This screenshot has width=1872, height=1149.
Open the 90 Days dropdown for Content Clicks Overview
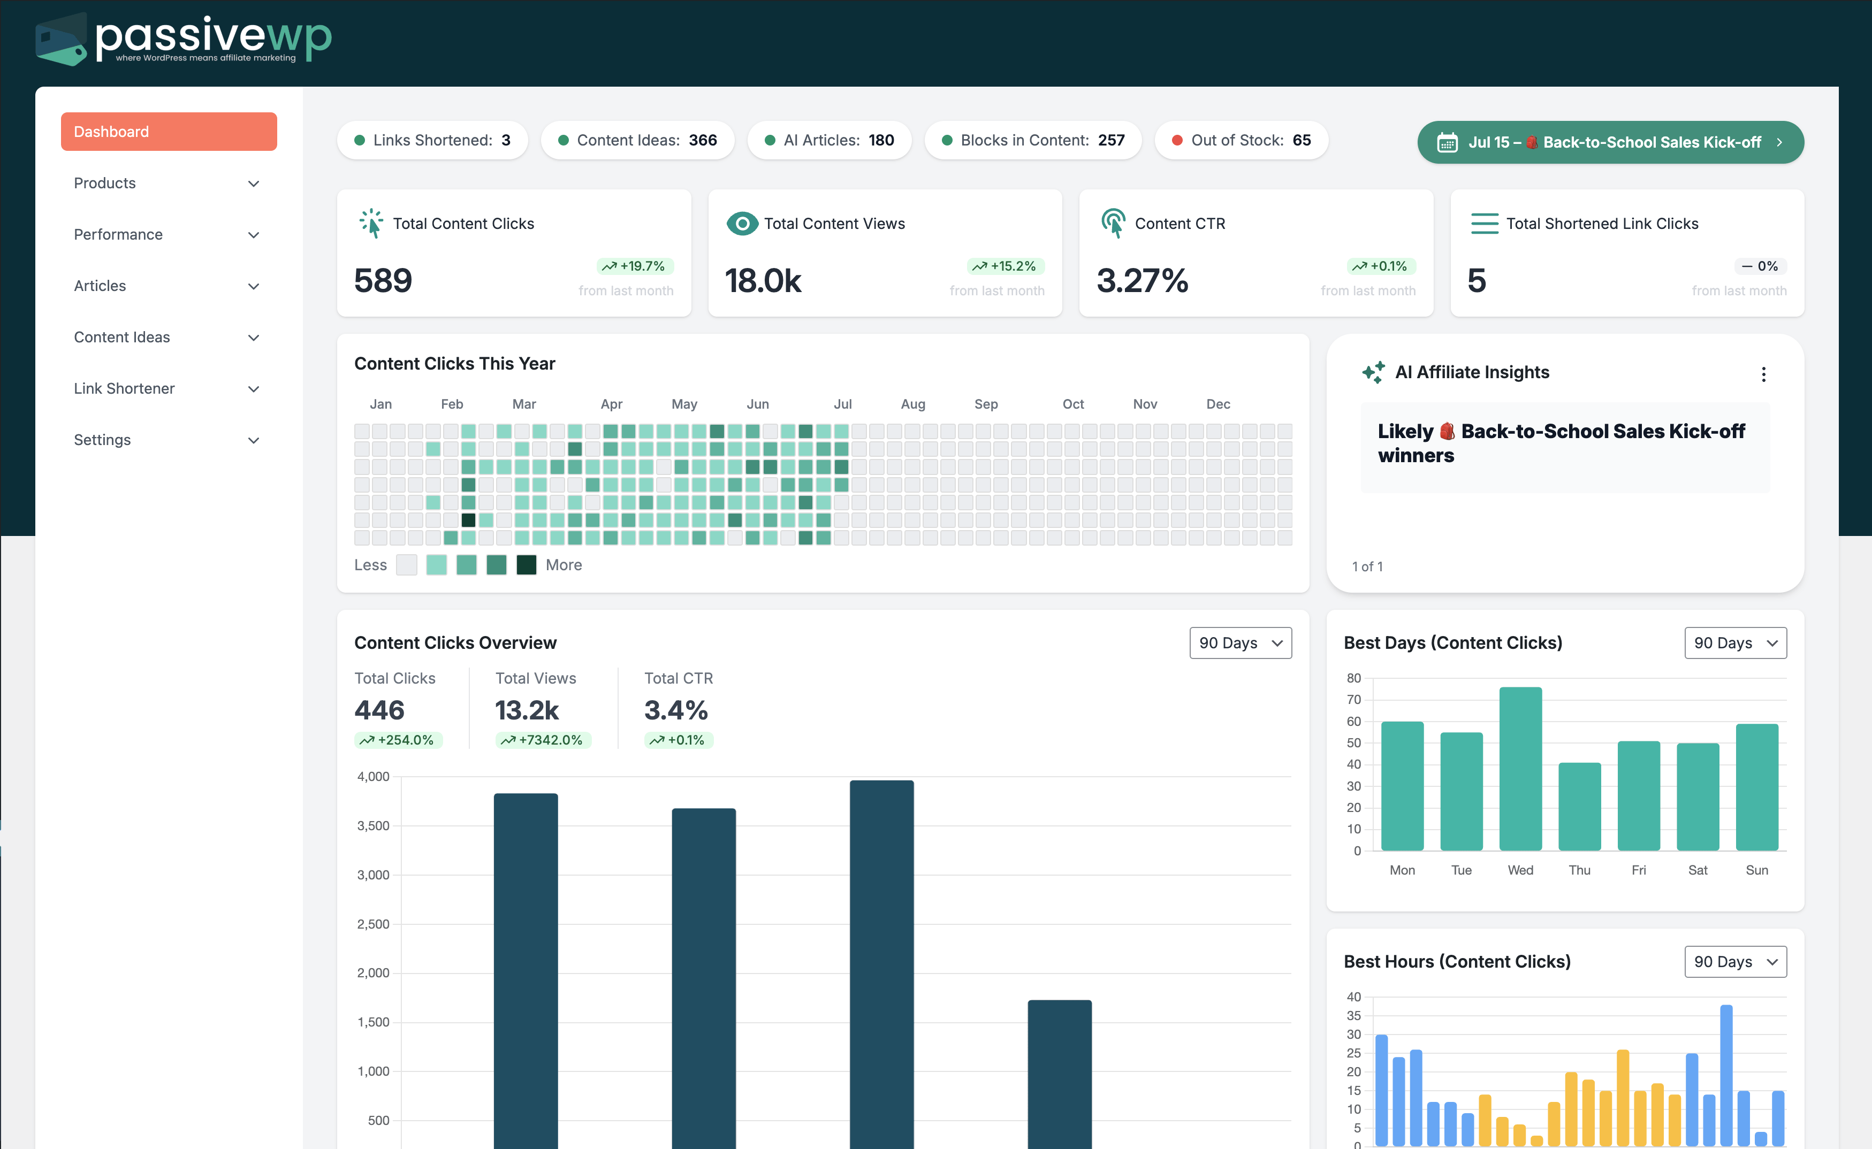tap(1239, 642)
